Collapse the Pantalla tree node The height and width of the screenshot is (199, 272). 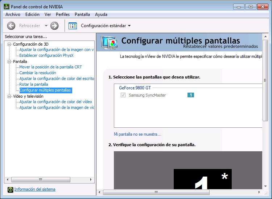click(x=9, y=62)
